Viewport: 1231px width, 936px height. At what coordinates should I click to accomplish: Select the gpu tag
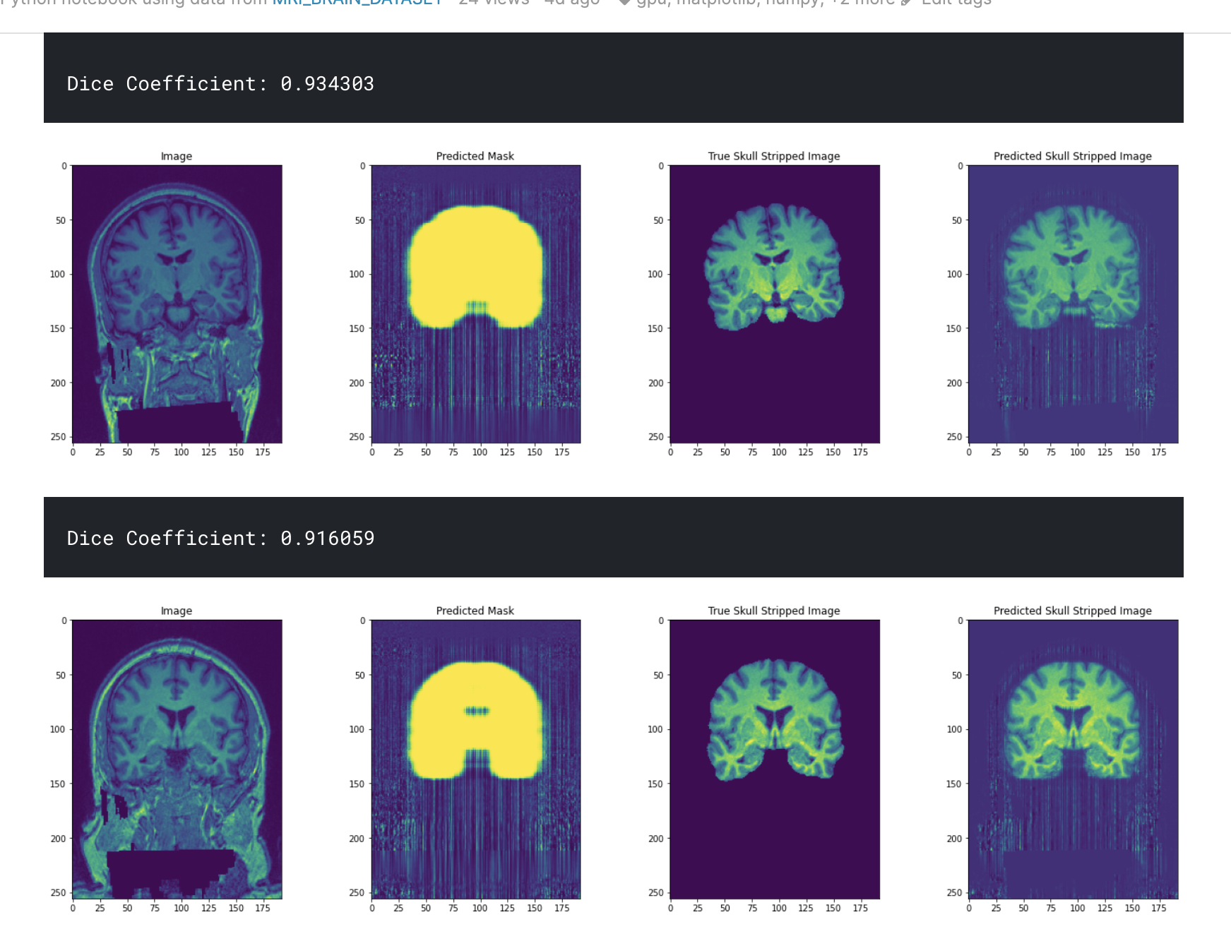point(650,4)
